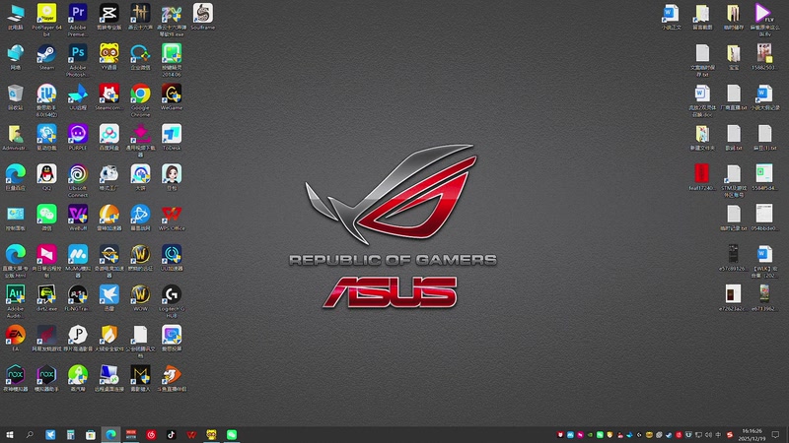
Task: Open the 雷神加速器 orange icon
Action: point(108,218)
